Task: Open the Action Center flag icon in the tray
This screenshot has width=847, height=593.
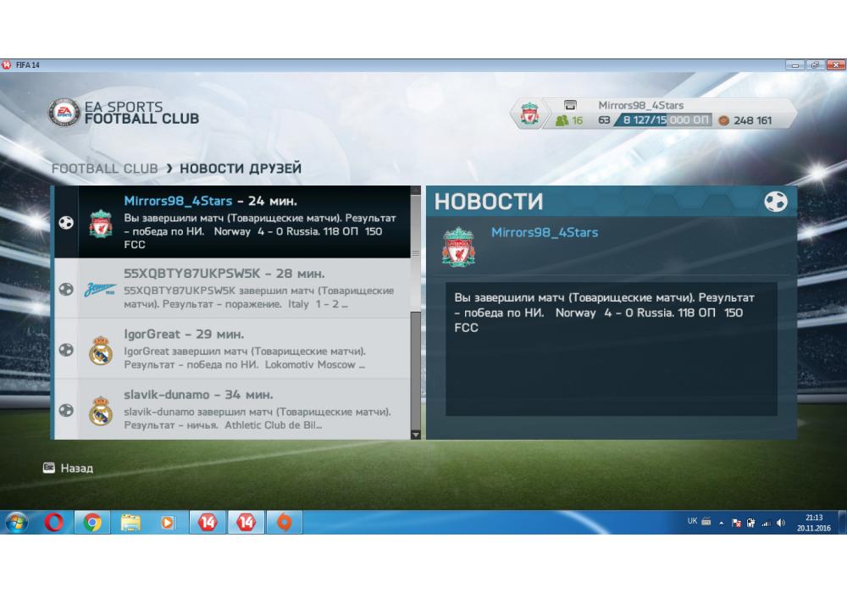Action: tap(736, 523)
